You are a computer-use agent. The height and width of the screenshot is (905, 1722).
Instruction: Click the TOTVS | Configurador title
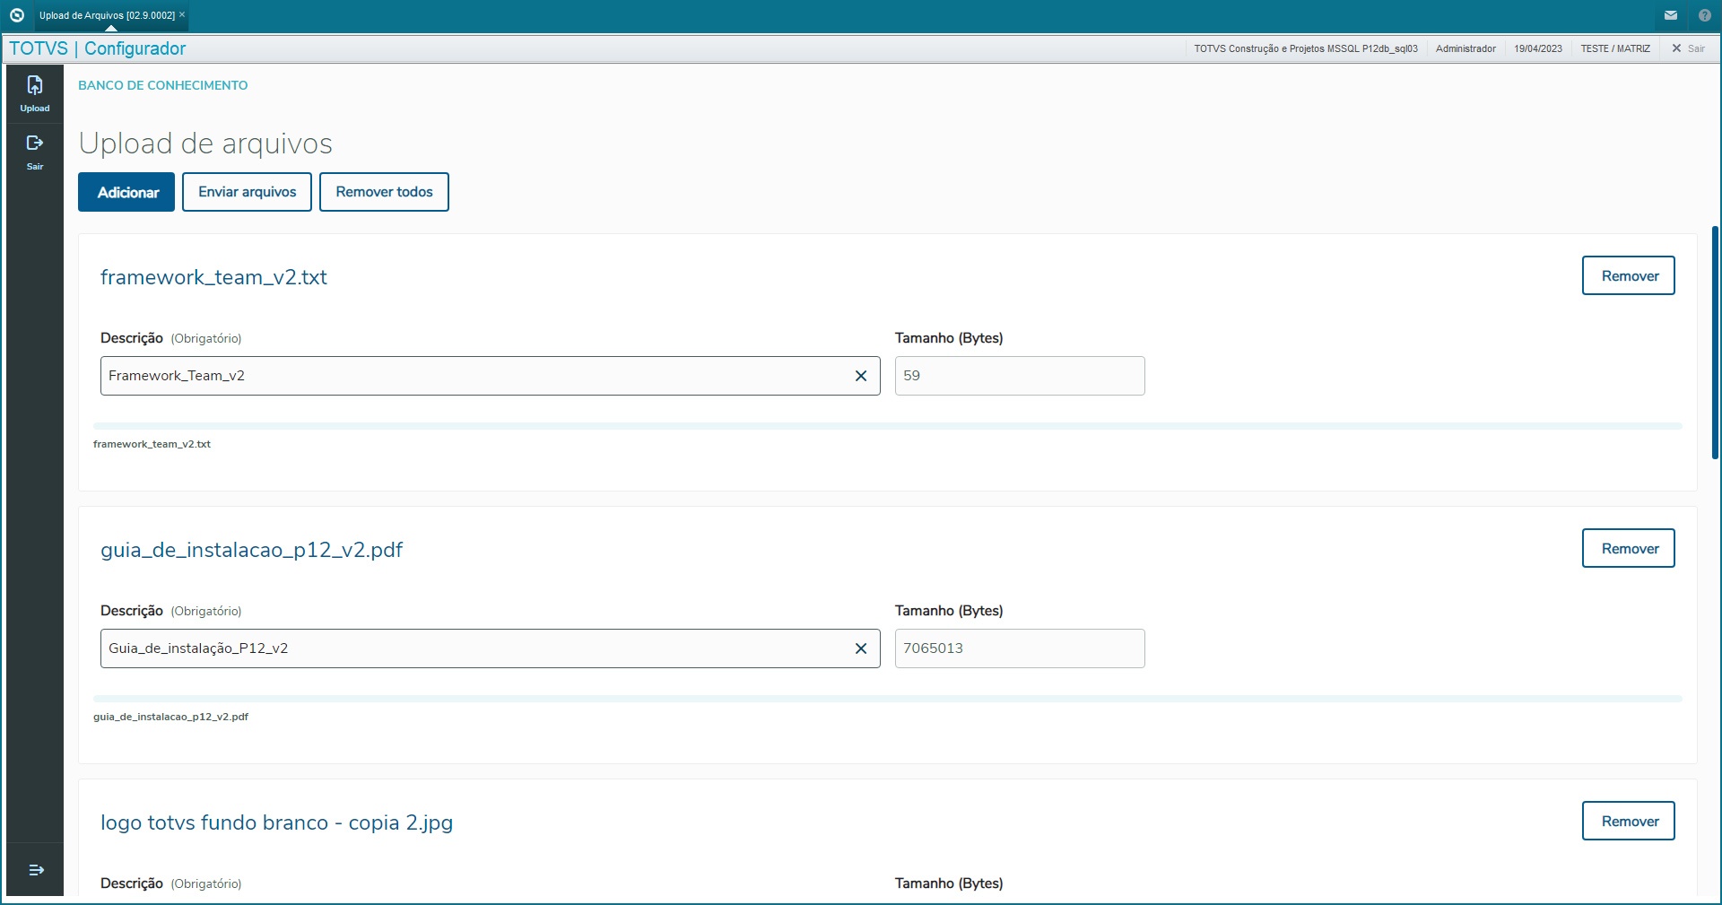click(98, 48)
